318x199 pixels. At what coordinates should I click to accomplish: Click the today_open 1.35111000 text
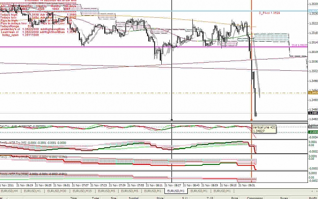click(x=20, y=35)
